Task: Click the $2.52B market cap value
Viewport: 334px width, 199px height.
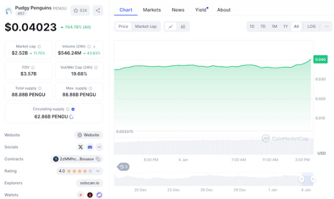Action: [19, 53]
